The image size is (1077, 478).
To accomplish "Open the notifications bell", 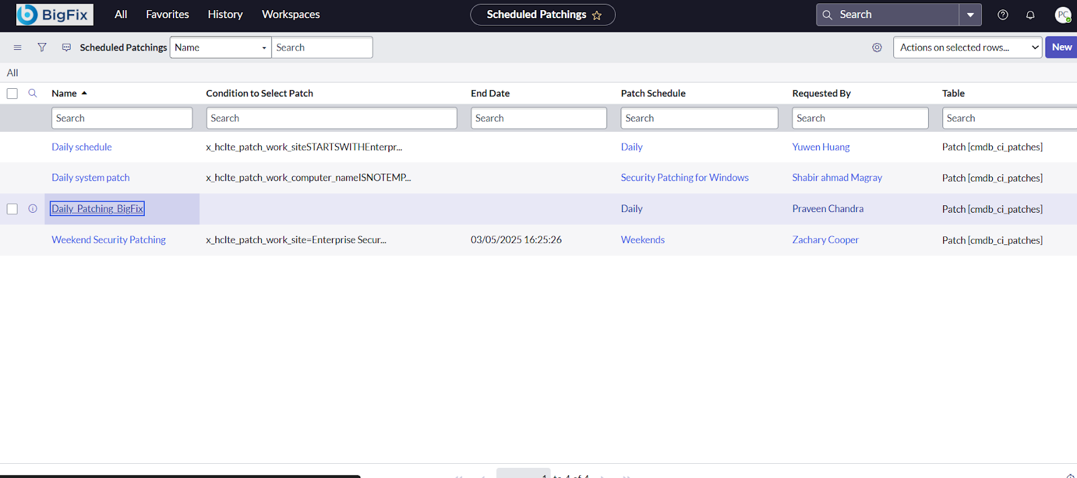I will (x=1030, y=15).
